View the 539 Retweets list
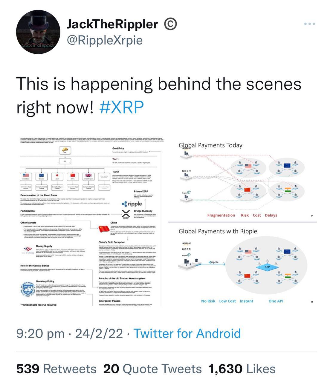The image size is (333, 382). pyautogui.click(x=56, y=369)
